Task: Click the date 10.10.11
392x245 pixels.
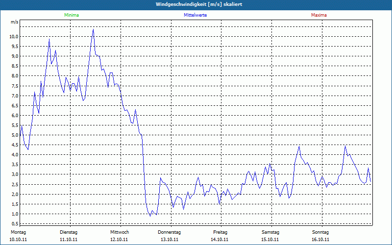Action: [x=18, y=240]
